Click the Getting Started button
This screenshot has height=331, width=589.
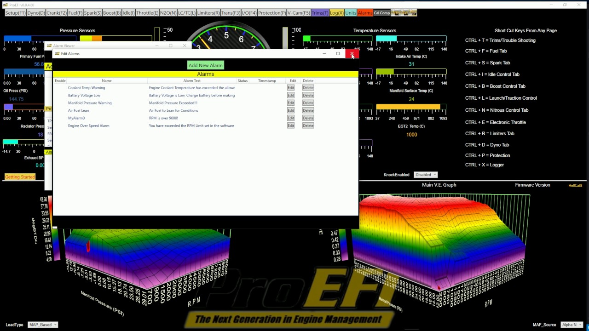(20, 177)
